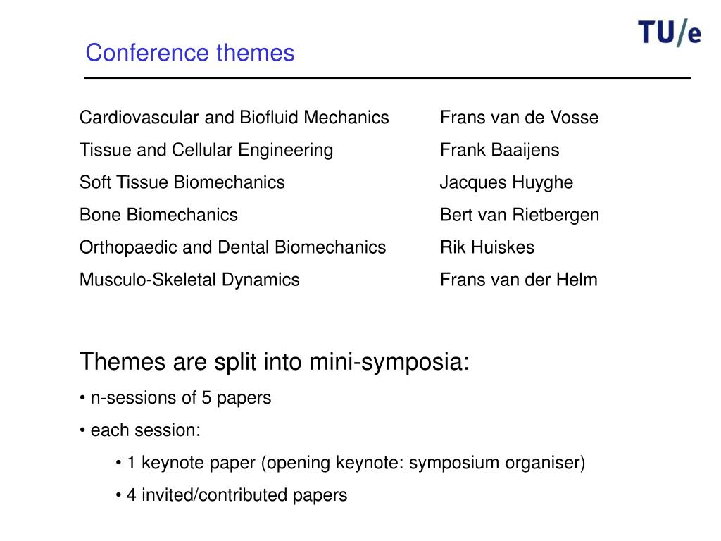Click the 1 keynote paper bullet
Screen dimensions: 721x541
[351, 464]
